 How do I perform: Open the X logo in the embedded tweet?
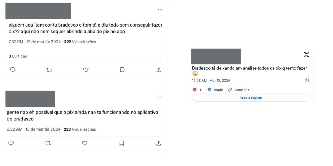click(x=307, y=55)
